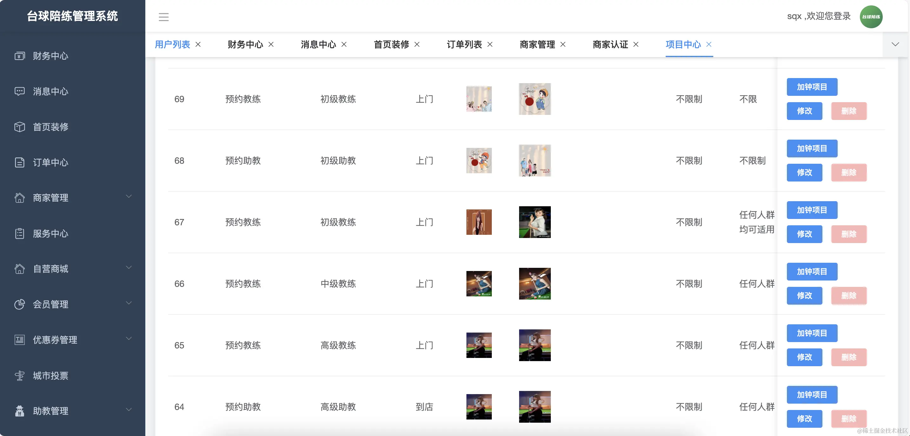Select the 服务中心 clipboard icon

point(19,233)
